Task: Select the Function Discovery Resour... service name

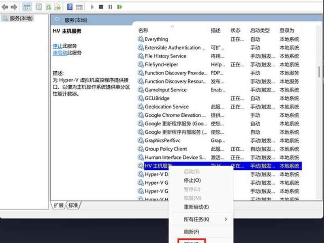Action: (176, 81)
